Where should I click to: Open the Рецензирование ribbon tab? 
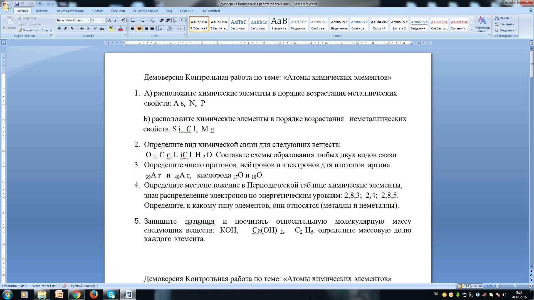pyautogui.click(x=145, y=11)
